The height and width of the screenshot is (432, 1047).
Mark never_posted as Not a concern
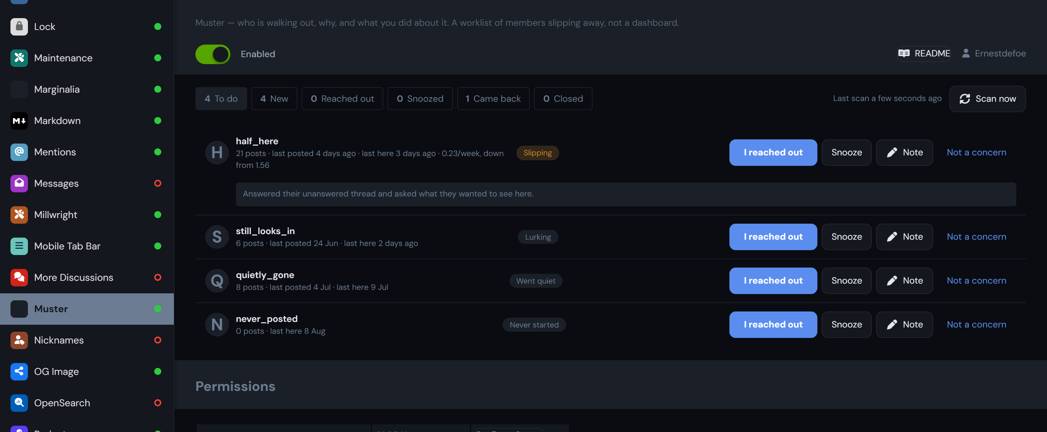pos(976,324)
